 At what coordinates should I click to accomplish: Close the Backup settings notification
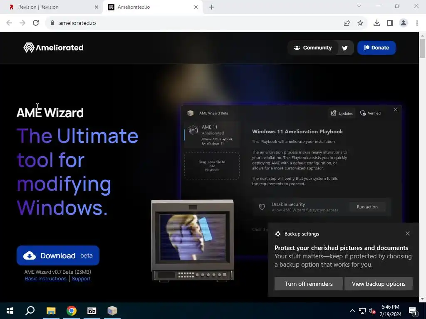pos(408,233)
